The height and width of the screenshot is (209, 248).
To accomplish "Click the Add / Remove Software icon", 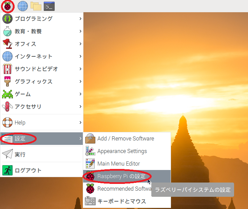I will 90,138.
